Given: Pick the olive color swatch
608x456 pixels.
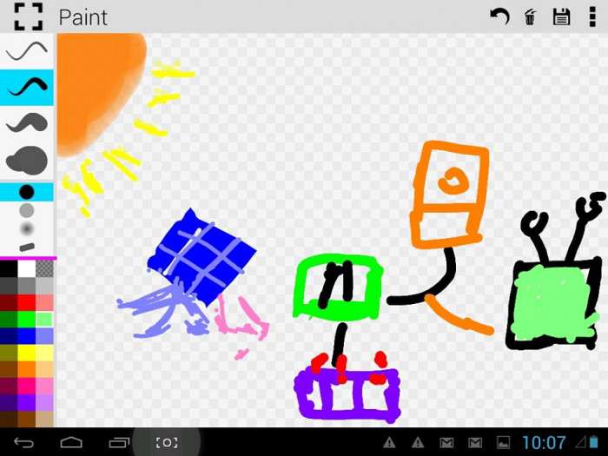Looking at the screenshot, I should coord(9,353).
